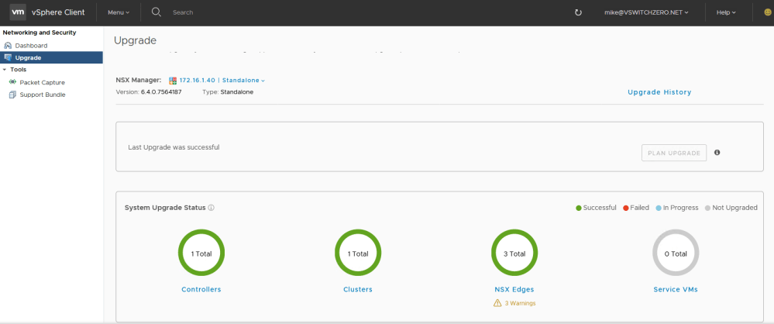Viewport: 774px width, 324px height.
Task: Click the NSX Edges 3 Total ring
Action: pyautogui.click(x=514, y=253)
